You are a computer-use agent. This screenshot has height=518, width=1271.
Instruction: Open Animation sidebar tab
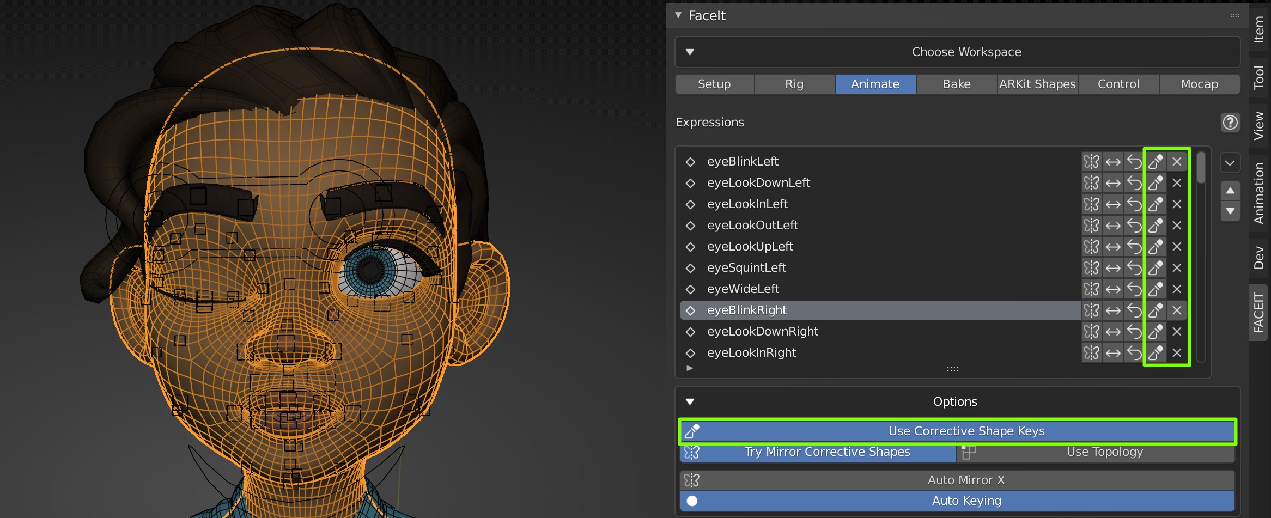pyautogui.click(x=1259, y=193)
